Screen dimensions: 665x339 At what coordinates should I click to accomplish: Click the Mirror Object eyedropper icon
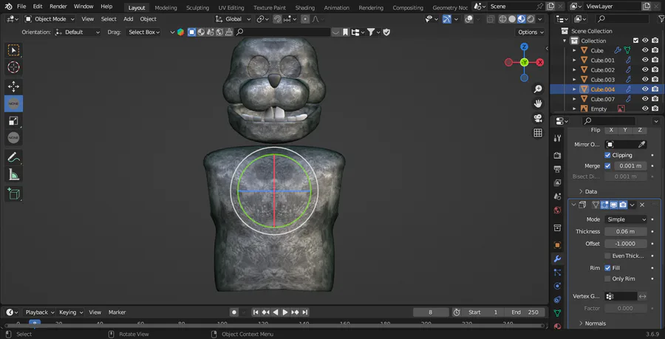point(642,145)
